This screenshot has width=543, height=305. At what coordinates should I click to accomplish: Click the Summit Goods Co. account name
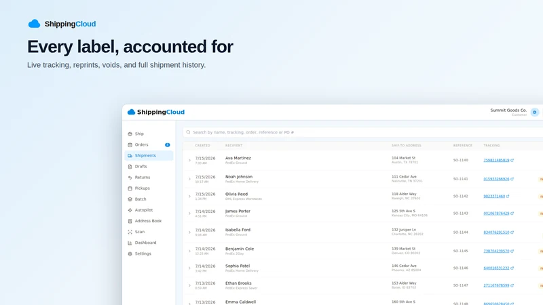[508, 110]
